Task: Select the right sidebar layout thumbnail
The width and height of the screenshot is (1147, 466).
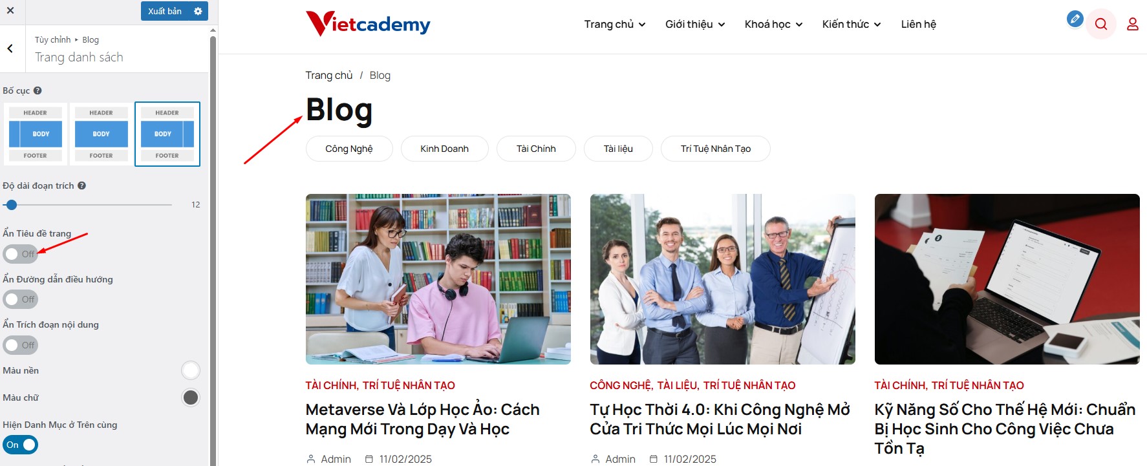Action: click(167, 134)
